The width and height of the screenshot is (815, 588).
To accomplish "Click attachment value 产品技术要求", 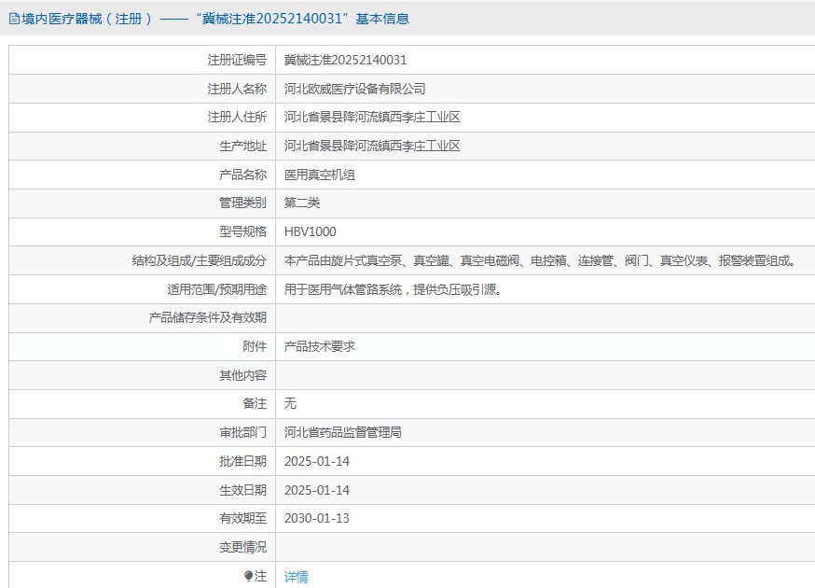I will 320,346.
